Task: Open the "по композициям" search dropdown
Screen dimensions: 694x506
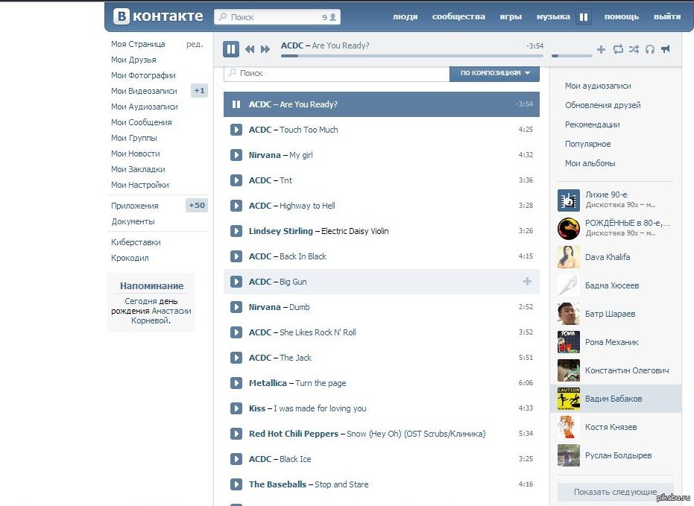Action: coord(494,73)
